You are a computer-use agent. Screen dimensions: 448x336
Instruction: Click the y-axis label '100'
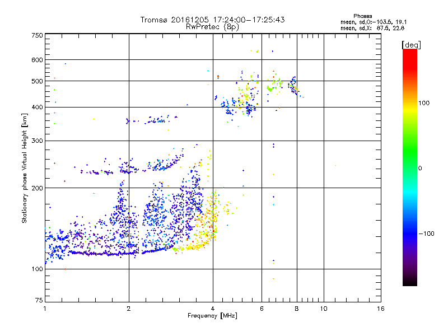[x=38, y=269]
